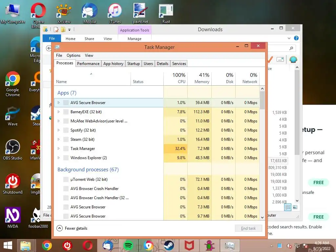Open Task Manager View menu
This screenshot has width=336, height=252.
pos(89,55)
